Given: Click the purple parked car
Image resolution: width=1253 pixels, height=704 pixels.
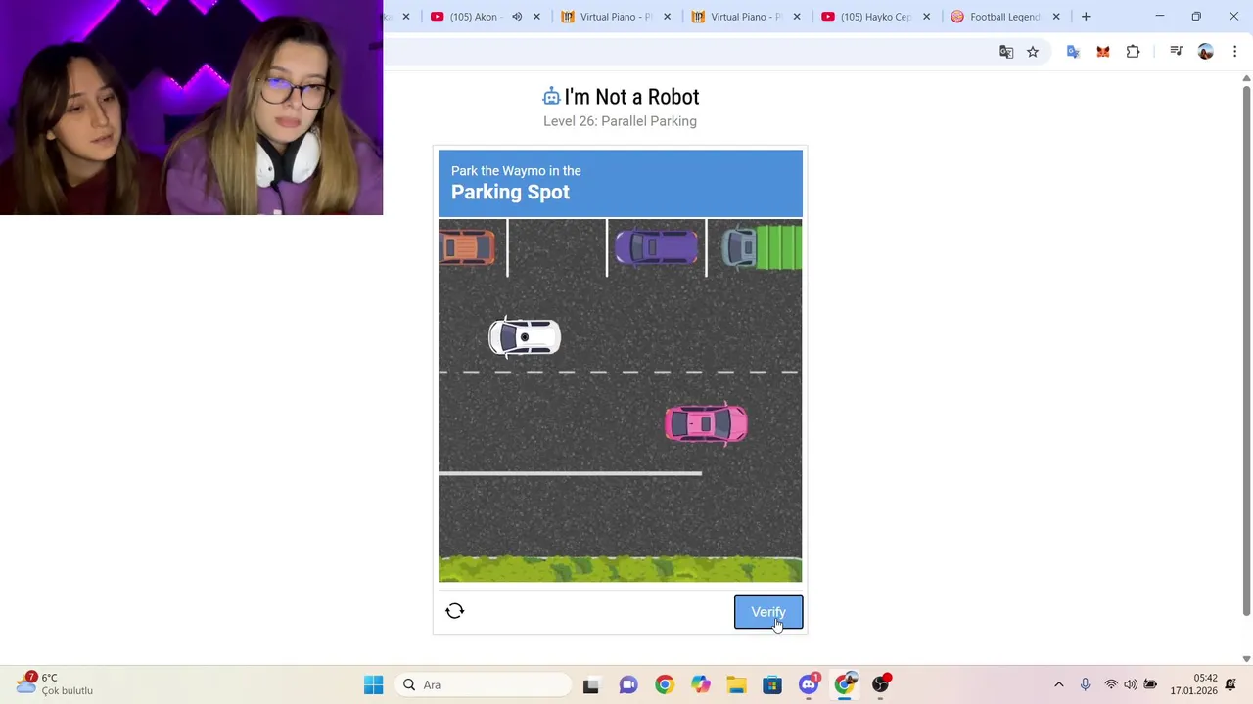Looking at the screenshot, I should 656,247.
